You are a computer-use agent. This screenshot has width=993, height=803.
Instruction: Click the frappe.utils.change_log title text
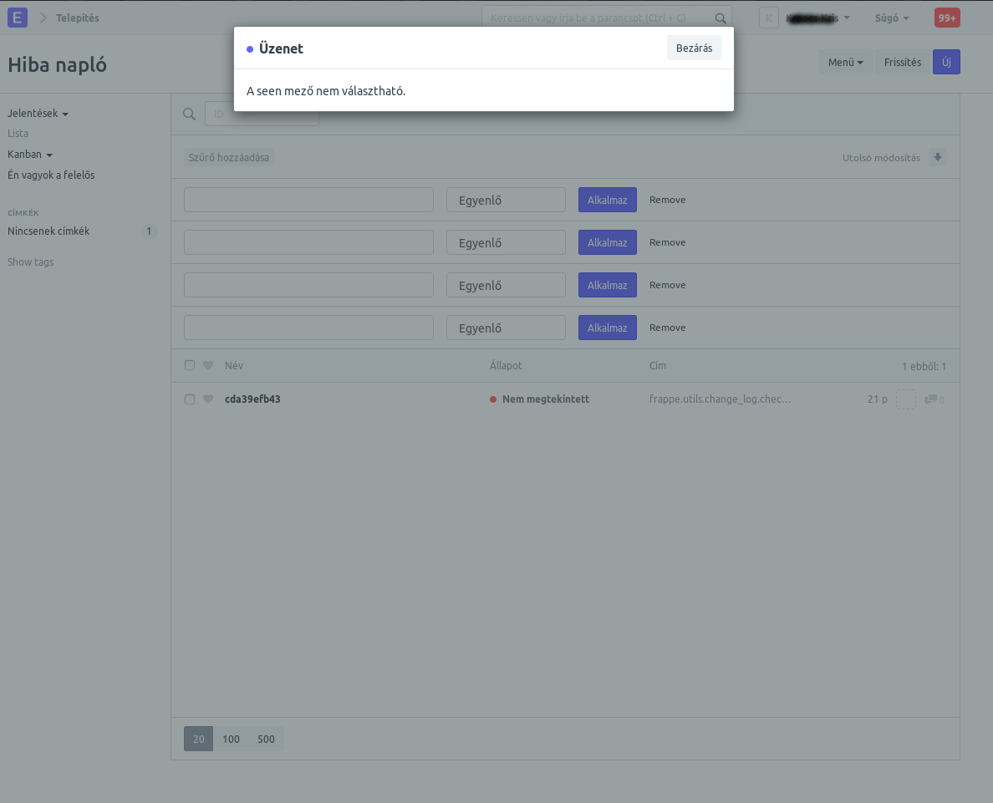tap(720, 399)
